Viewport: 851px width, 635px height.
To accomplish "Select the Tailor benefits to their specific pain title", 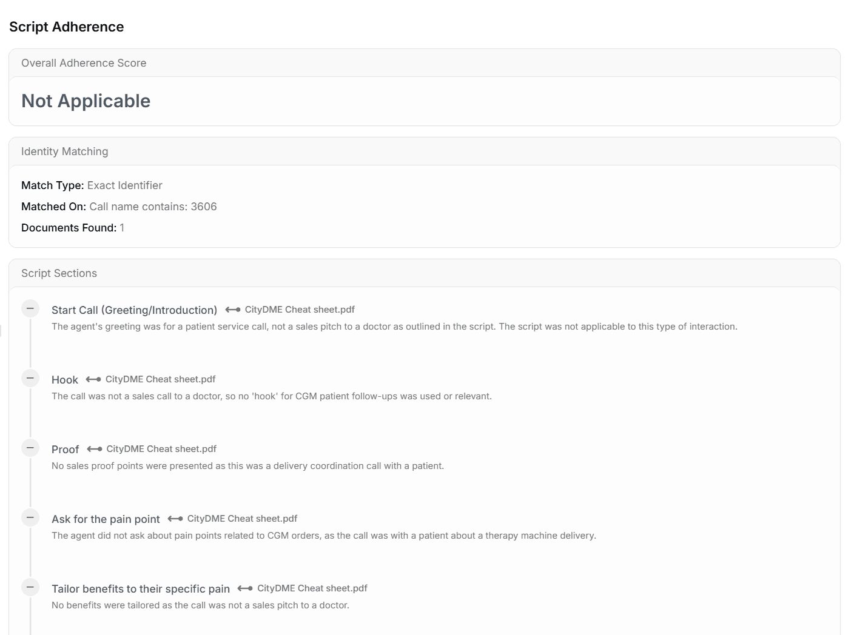I will click(x=141, y=589).
